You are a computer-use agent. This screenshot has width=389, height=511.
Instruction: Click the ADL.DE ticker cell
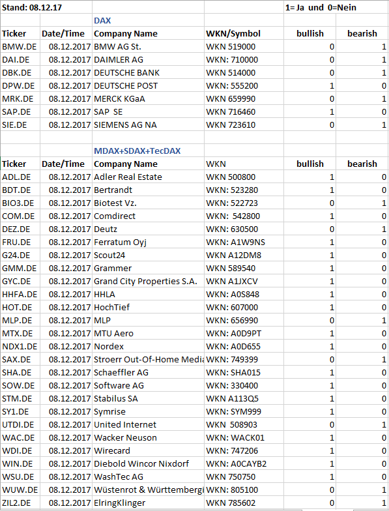tap(20, 177)
